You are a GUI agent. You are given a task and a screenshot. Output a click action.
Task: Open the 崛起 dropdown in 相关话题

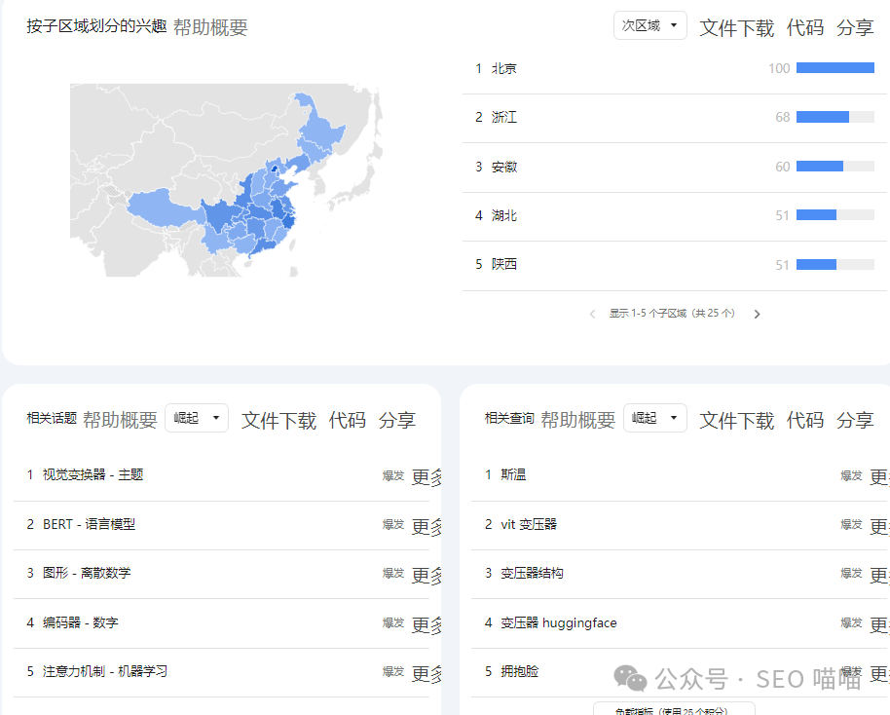coord(196,417)
